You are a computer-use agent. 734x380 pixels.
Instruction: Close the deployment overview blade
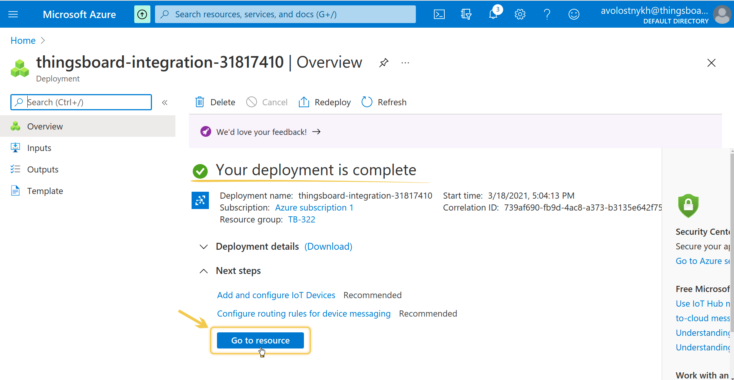711,63
